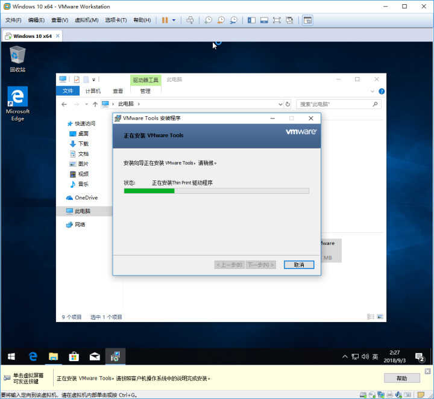The image size is (434, 399).
Task: Select the Windows 10 x64 VM tab
Action: pyautogui.click(x=33, y=36)
